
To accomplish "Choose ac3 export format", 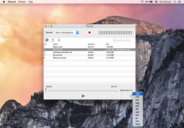I will pos(138,106).
